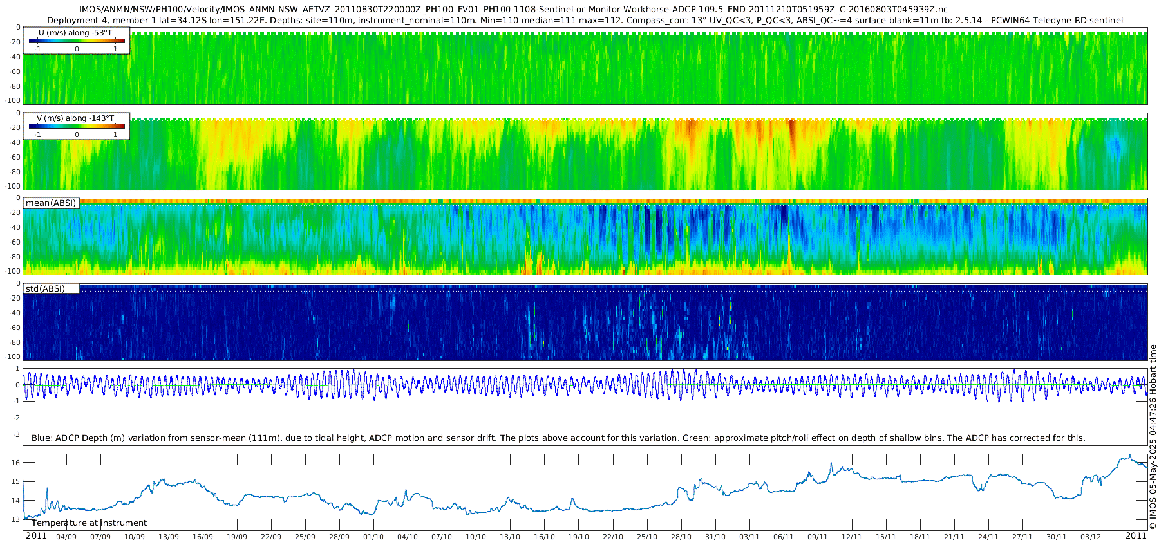The image size is (1159, 547).
Task: Click the V velocity colorbar in the legend
Action: (x=77, y=127)
